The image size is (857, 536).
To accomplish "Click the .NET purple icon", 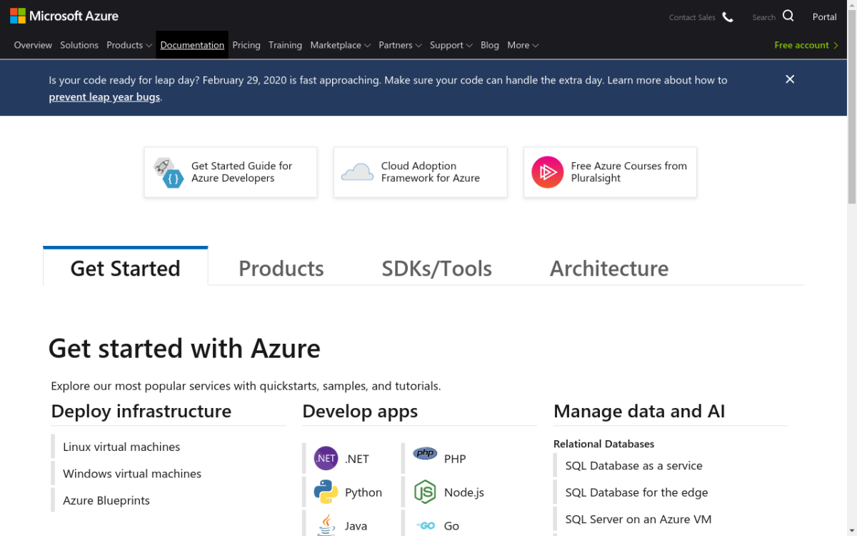I will click(x=326, y=458).
